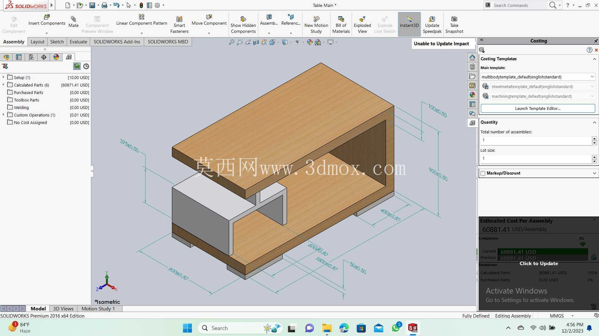Open Bill of Materials
Image resolution: width=599 pixels, height=336 pixels.
click(x=341, y=25)
